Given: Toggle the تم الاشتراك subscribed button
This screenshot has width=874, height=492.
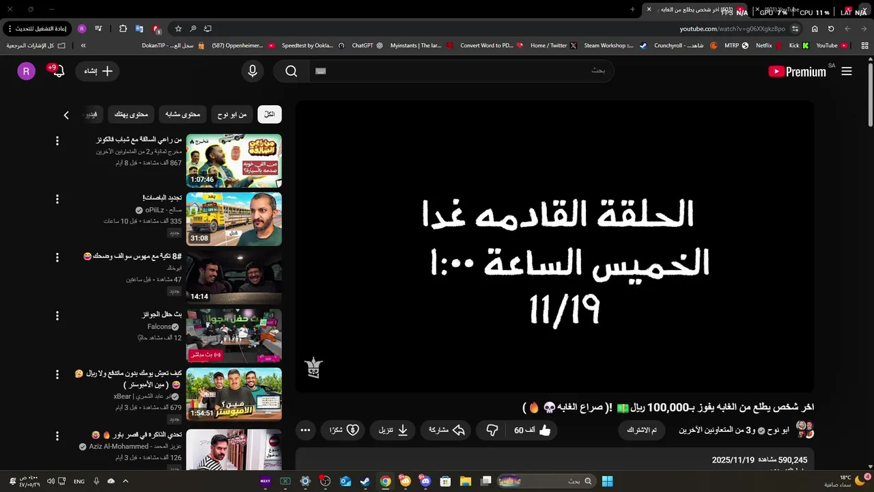Looking at the screenshot, I should tap(642, 430).
